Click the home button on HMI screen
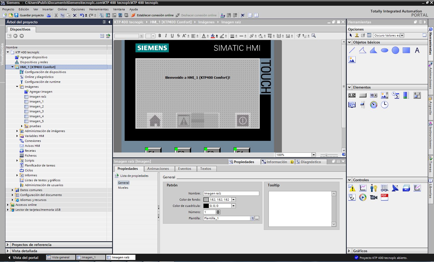 coord(155,120)
